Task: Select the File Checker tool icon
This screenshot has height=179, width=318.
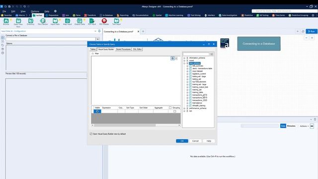Action: click(43, 21)
